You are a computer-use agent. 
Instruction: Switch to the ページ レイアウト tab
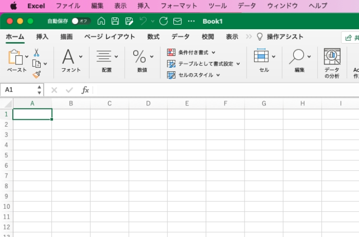coord(109,37)
